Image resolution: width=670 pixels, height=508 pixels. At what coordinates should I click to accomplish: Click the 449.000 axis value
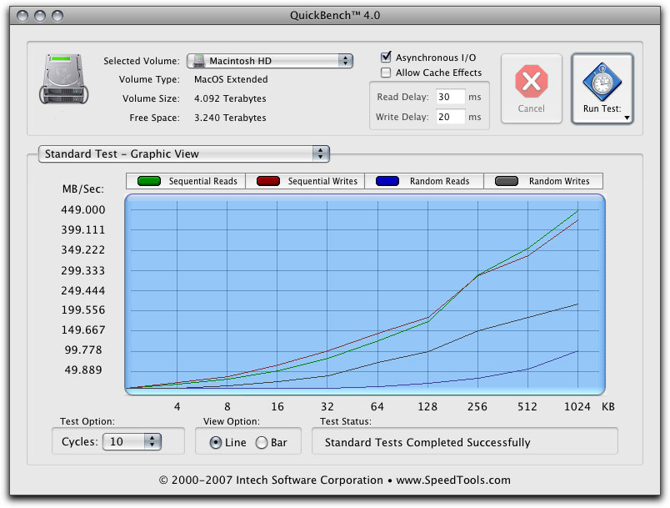pyautogui.click(x=82, y=209)
